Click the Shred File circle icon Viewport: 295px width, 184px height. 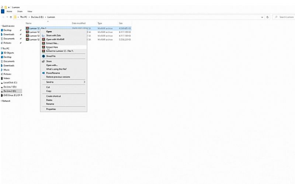(x=44, y=56)
